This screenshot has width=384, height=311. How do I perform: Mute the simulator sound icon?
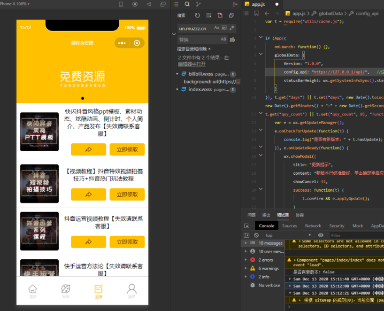(149, 4)
